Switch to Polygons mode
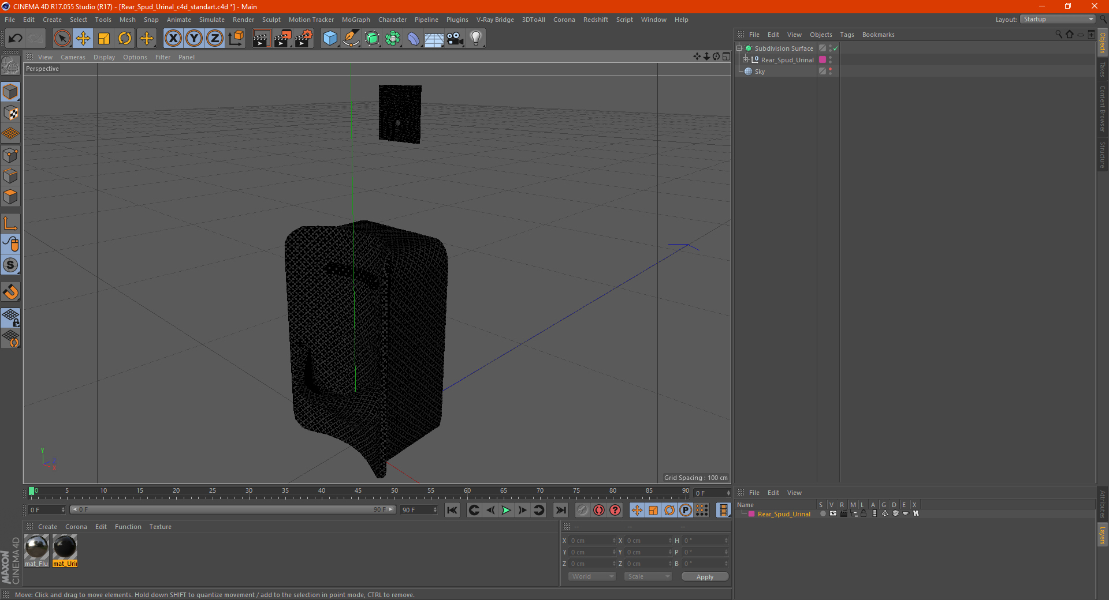The width and height of the screenshot is (1109, 600). click(x=10, y=197)
